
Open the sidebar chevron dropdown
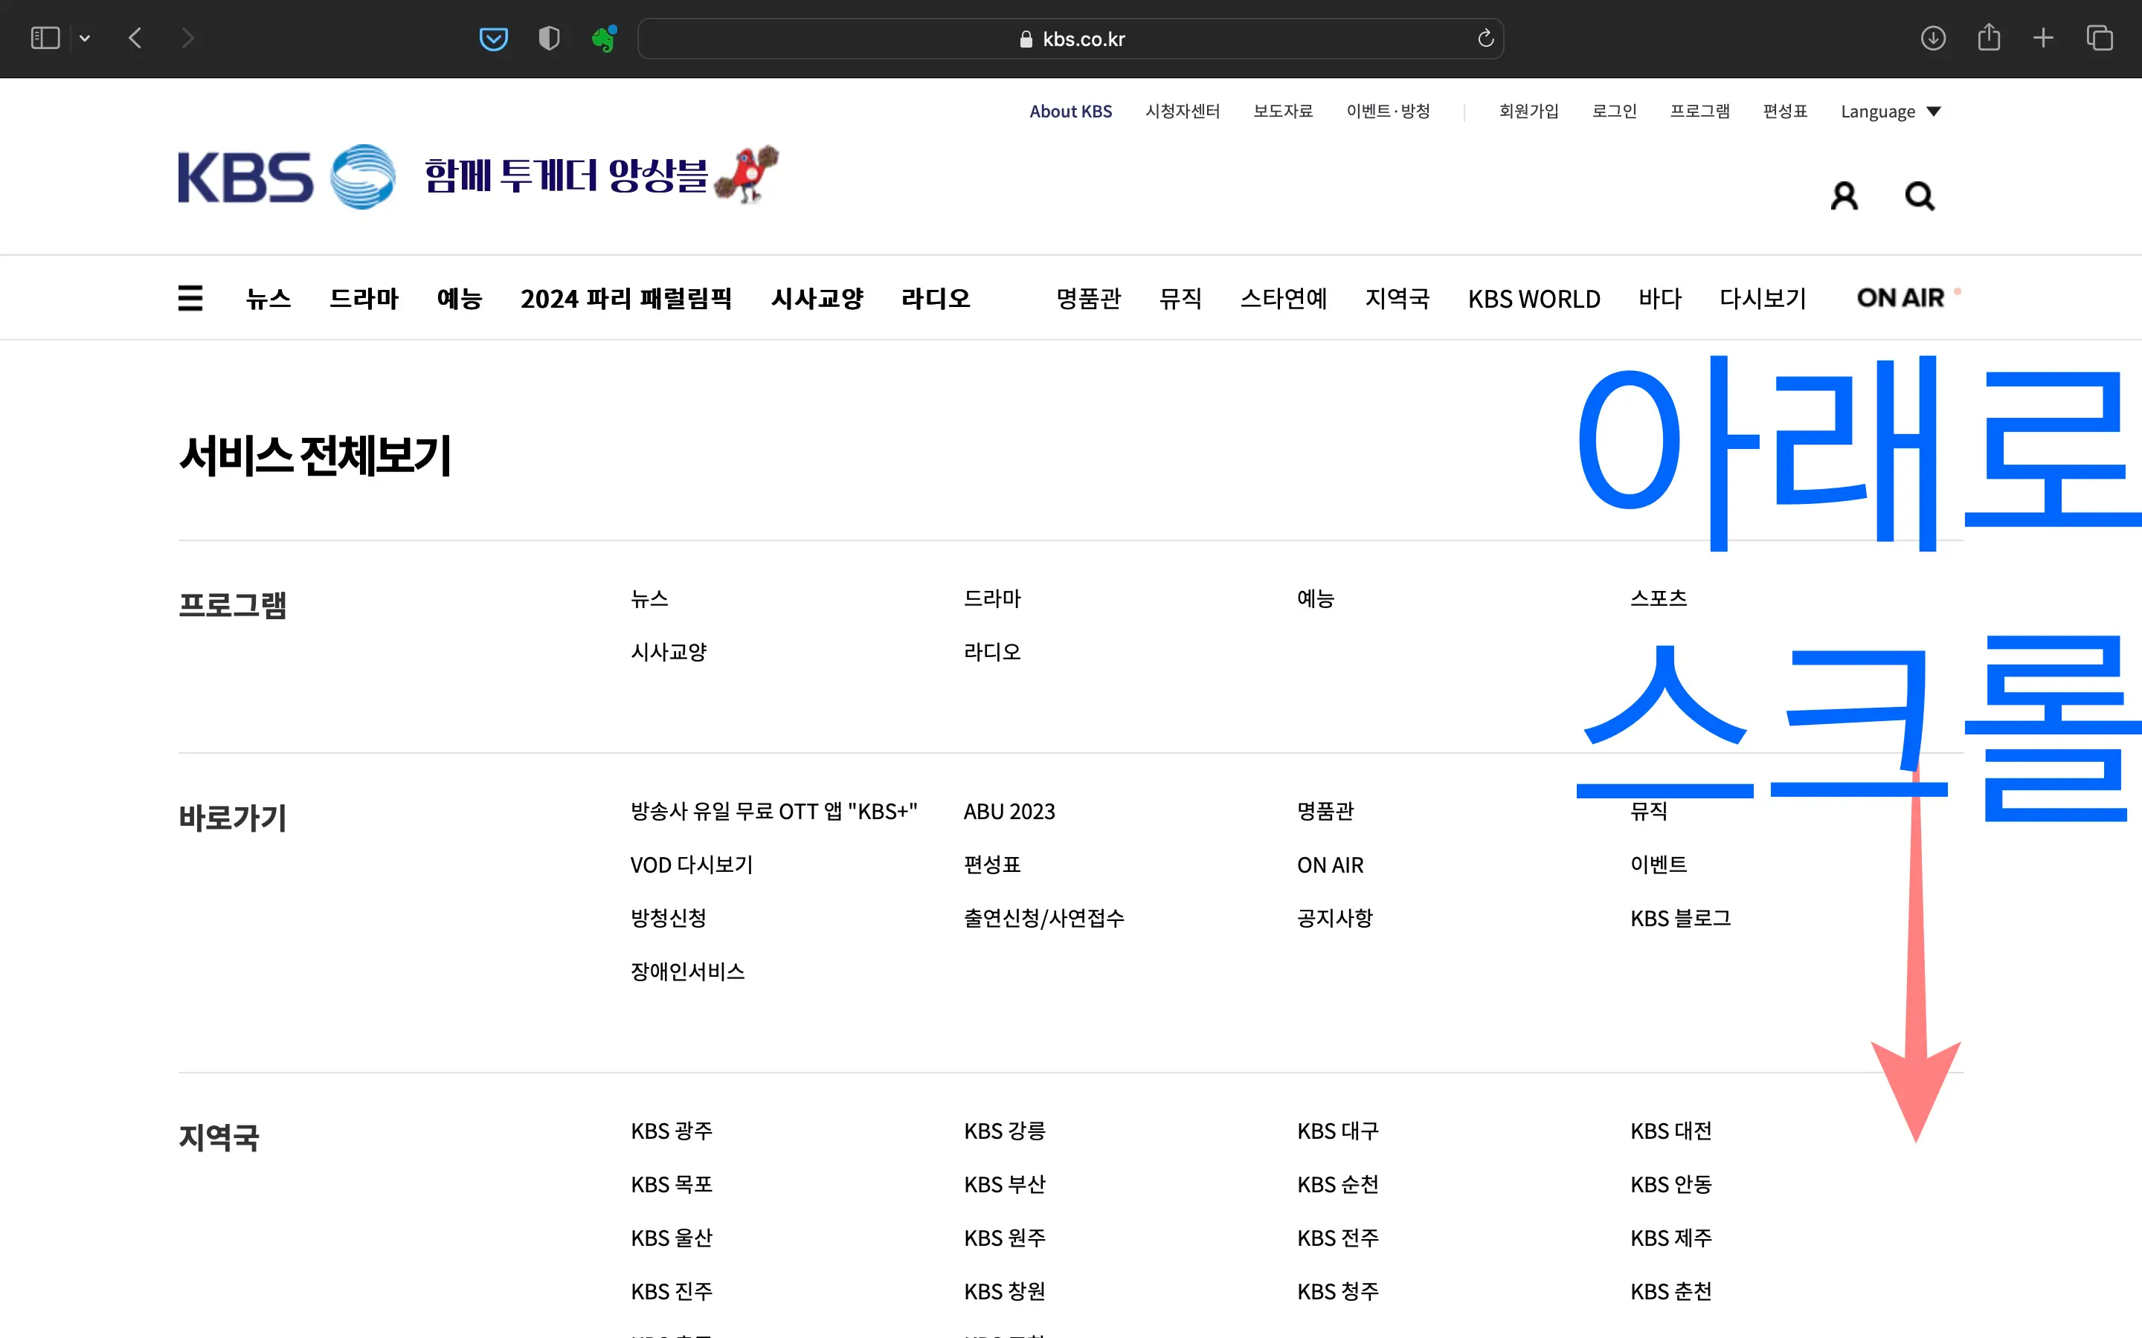(x=85, y=38)
